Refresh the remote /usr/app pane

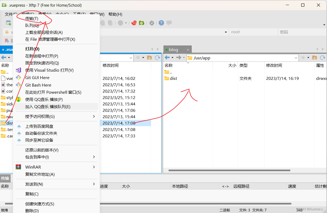point(322,58)
